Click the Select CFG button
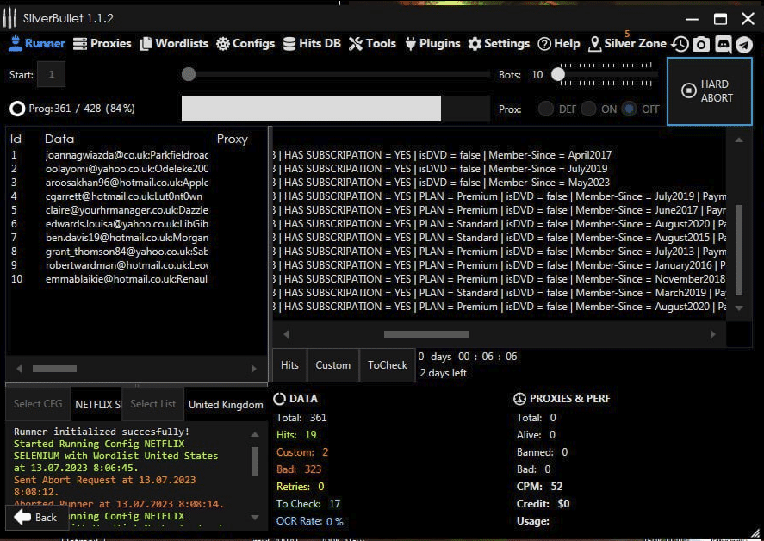Viewport: 764px width, 541px height. [38, 404]
